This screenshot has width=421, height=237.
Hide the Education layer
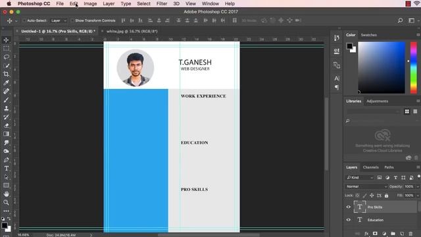tap(348, 219)
